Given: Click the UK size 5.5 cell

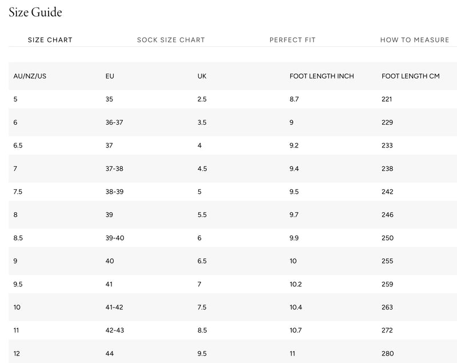Looking at the screenshot, I should coord(202,215).
